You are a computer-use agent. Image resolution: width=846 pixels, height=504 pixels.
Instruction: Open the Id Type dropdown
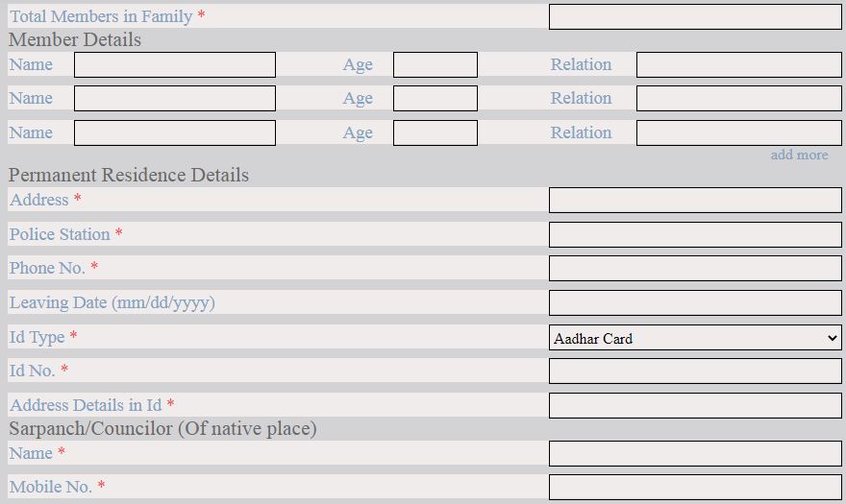[x=694, y=337]
